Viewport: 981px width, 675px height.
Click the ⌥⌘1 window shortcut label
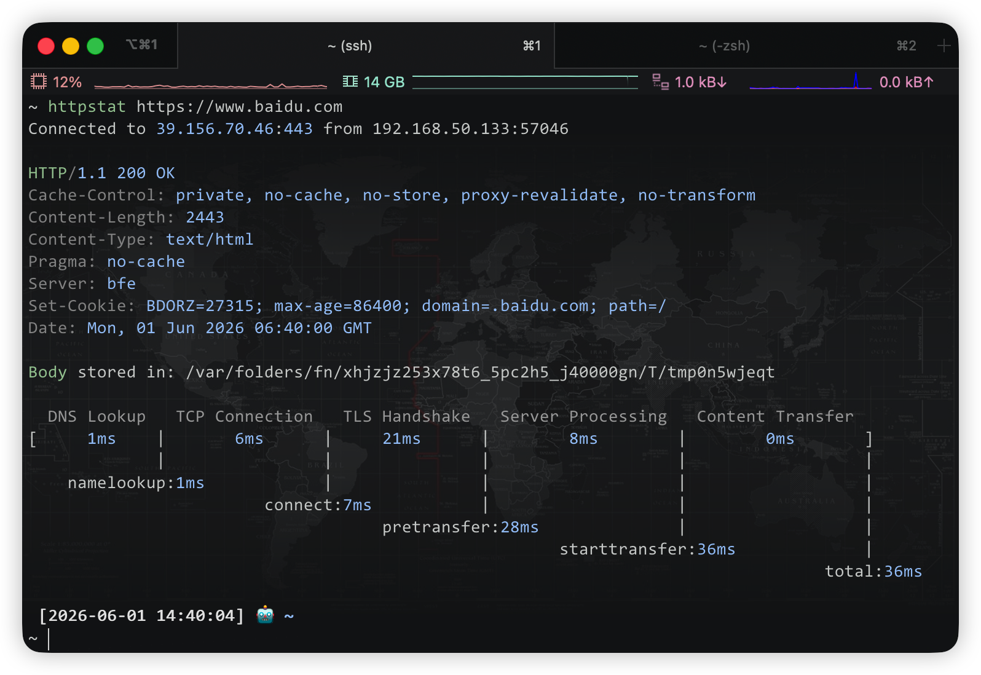coord(142,44)
